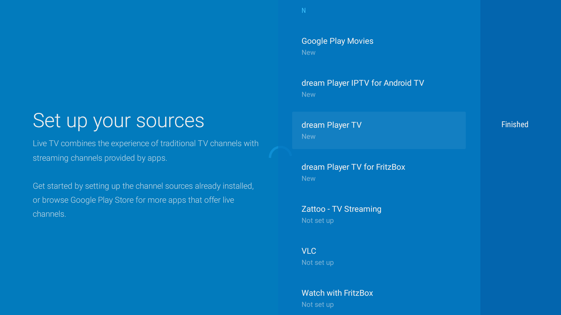Set up Zattoo - TV Streaming source
Viewport: 561px width, 315px height.
pos(379,214)
